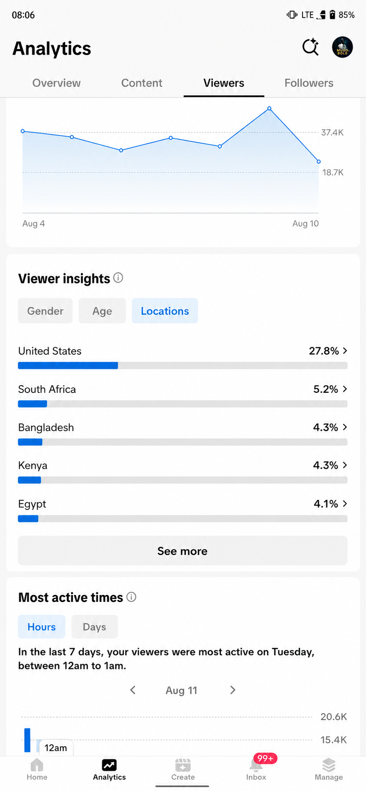Open the profile avatar picture
Viewport: 366px width, 791px height.
click(342, 47)
